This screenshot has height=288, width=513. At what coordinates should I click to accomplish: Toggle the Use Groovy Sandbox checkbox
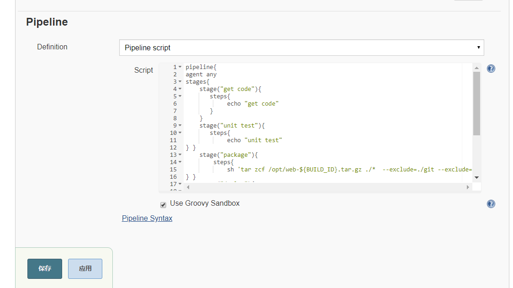163,205
